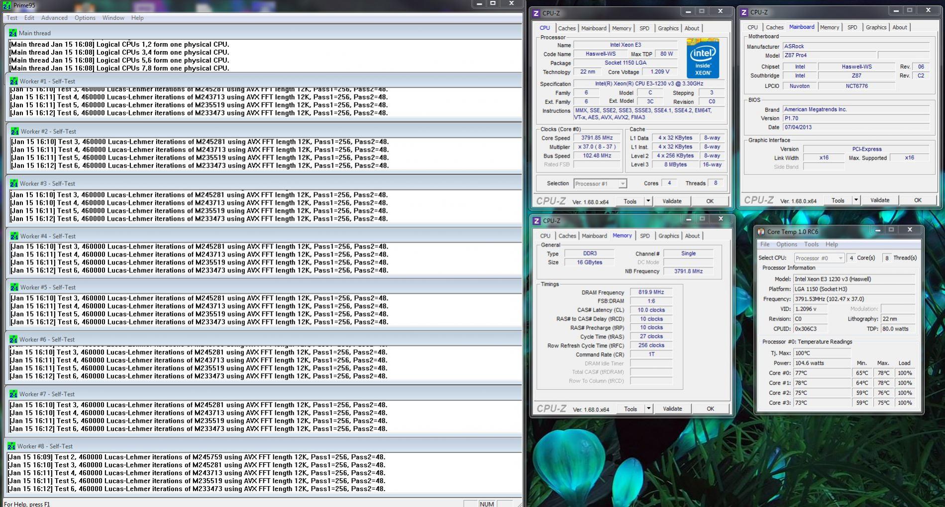This screenshot has height=507, width=945.
Task: Click OK in CPU-Z Memory window
Action: [x=711, y=409]
